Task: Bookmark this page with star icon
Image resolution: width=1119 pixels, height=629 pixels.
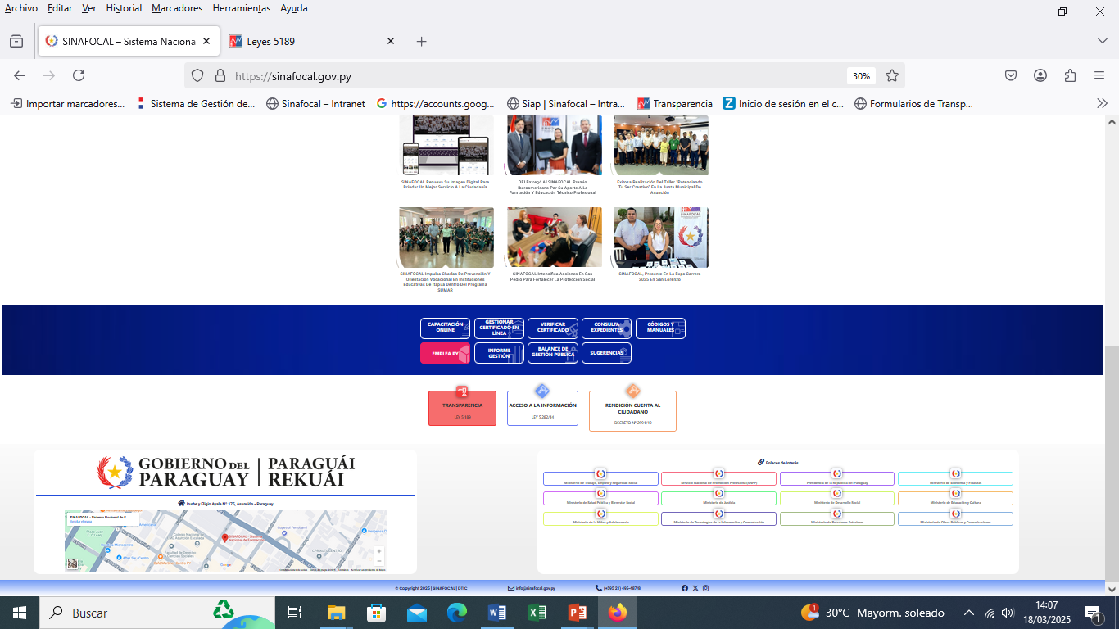Action: click(x=892, y=75)
